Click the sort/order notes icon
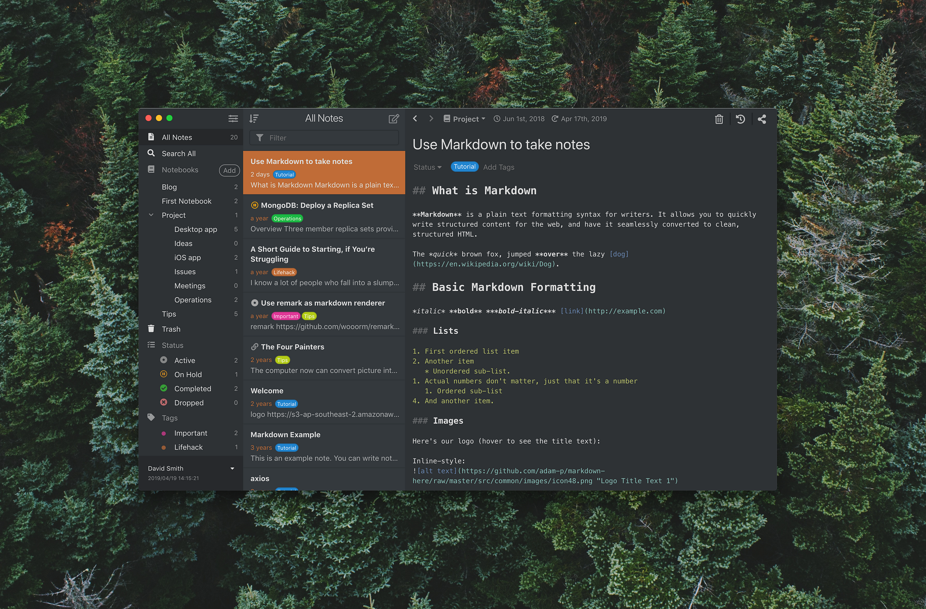The width and height of the screenshot is (926, 609). click(x=254, y=119)
